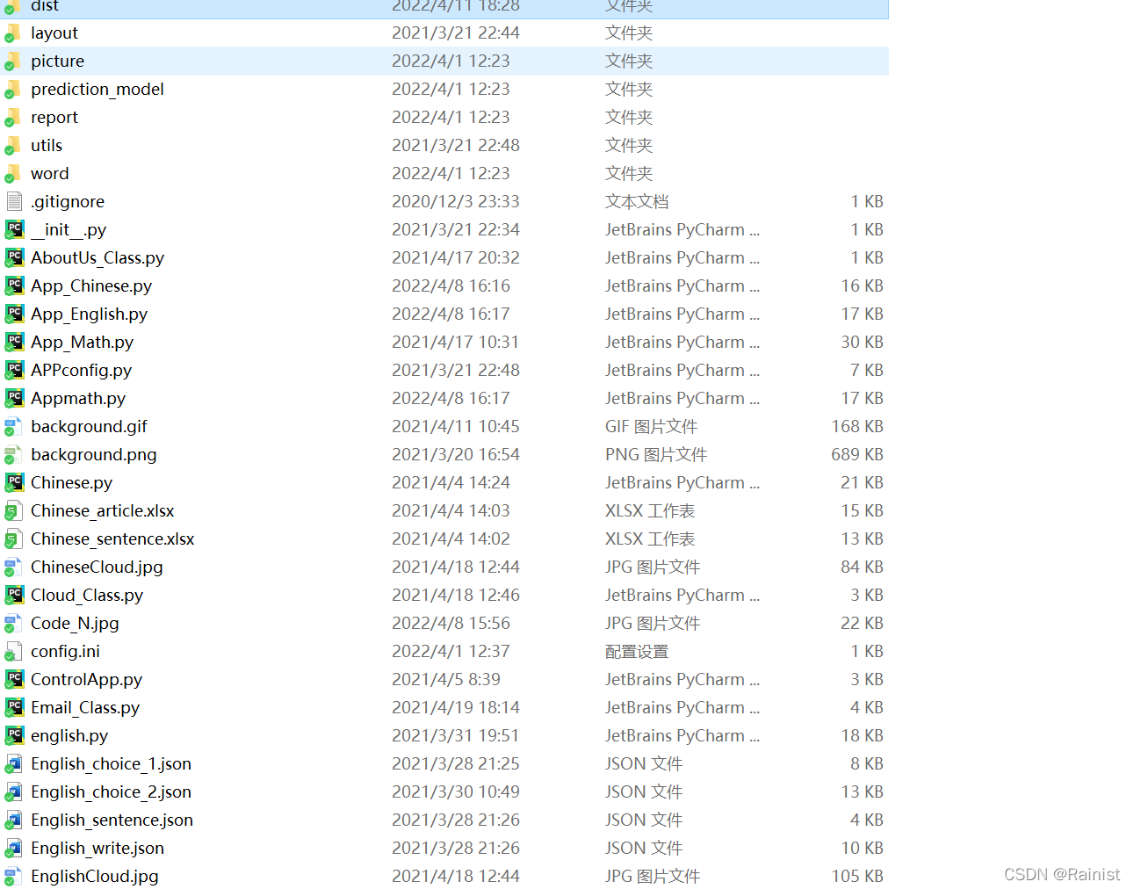
Task: Select the ControlApp.py file name
Action: point(86,680)
